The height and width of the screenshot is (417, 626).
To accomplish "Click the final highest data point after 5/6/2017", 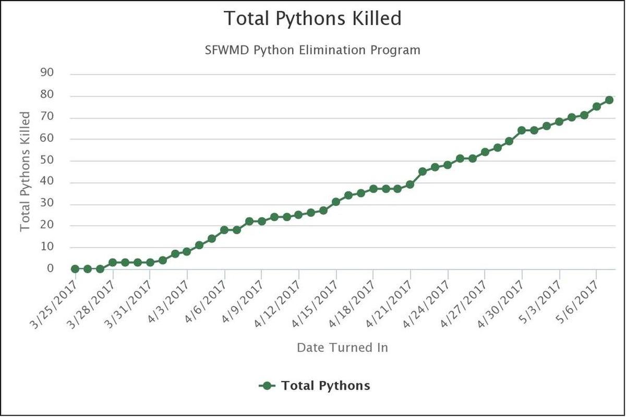I will pyautogui.click(x=609, y=100).
